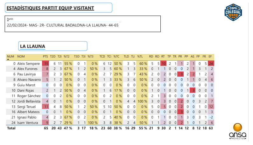Select the Aleix Sempere row name
Image resolution: width=253 pixels, height=145 pixels.
[25, 64]
